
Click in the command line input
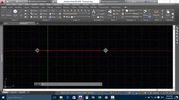tap(72, 84)
